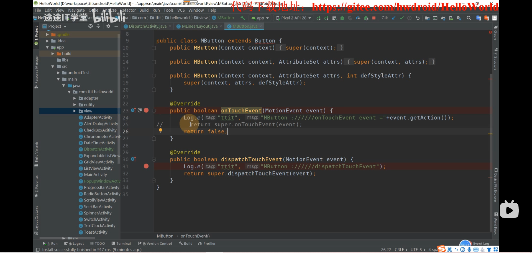Select MainActivity in project tree
532x253 pixels.
point(95,175)
